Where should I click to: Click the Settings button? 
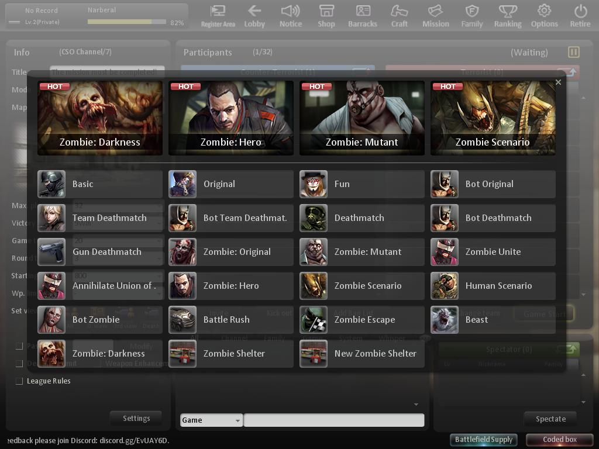pyautogui.click(x=136, y=419)
